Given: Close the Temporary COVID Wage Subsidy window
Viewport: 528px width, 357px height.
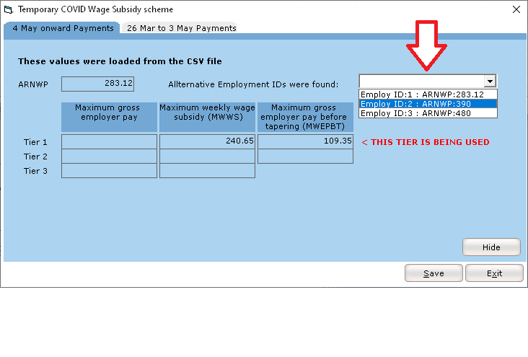Looking at the screenshot, I should click(x=516, y=10).
